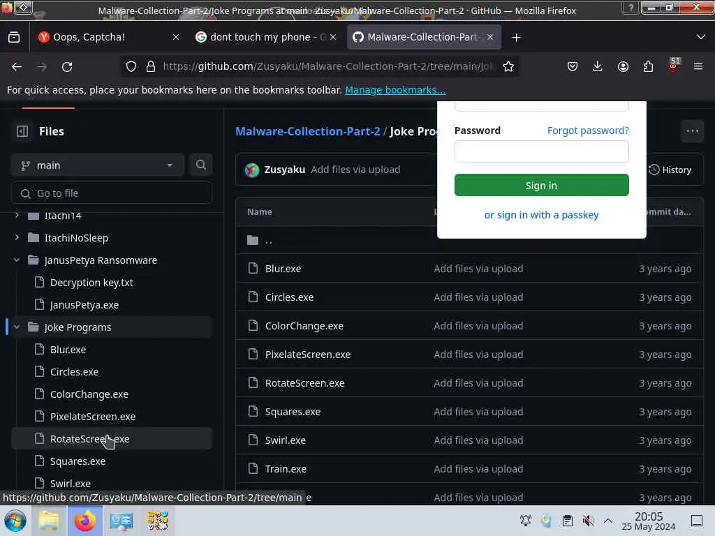Image resolution: width=715 pixels, height=536 pixels.
Task: Open the parent directory folder row
Action: coord(469,240)
